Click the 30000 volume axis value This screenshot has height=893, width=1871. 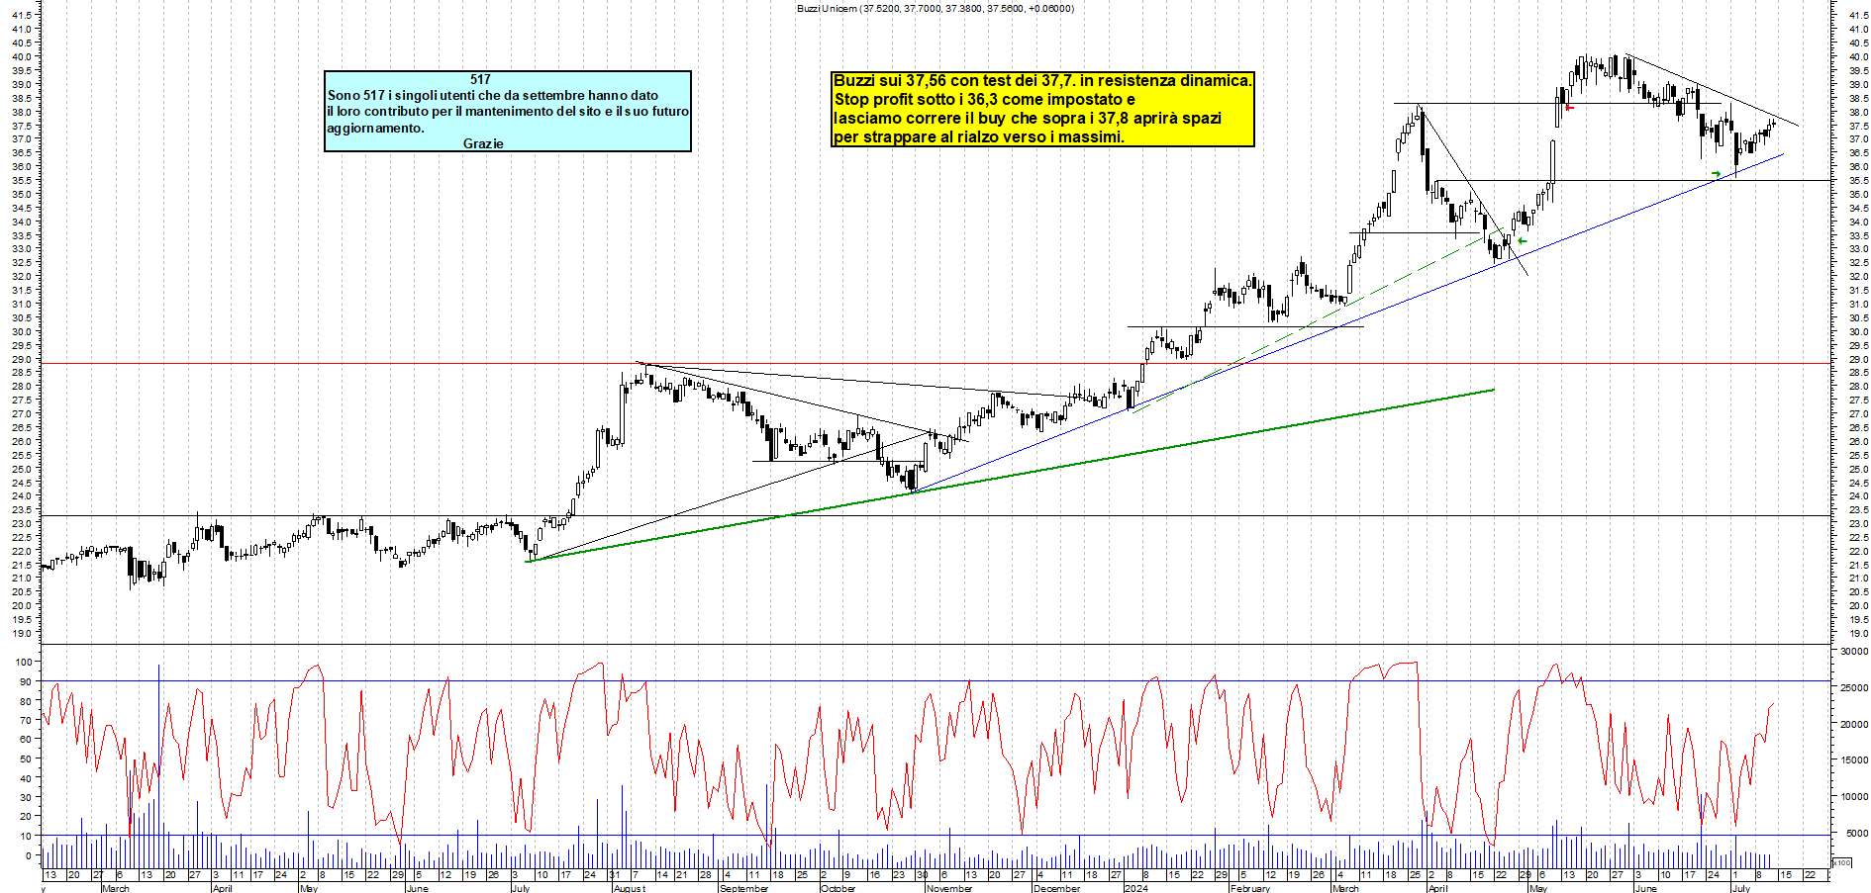[1854, 651]
